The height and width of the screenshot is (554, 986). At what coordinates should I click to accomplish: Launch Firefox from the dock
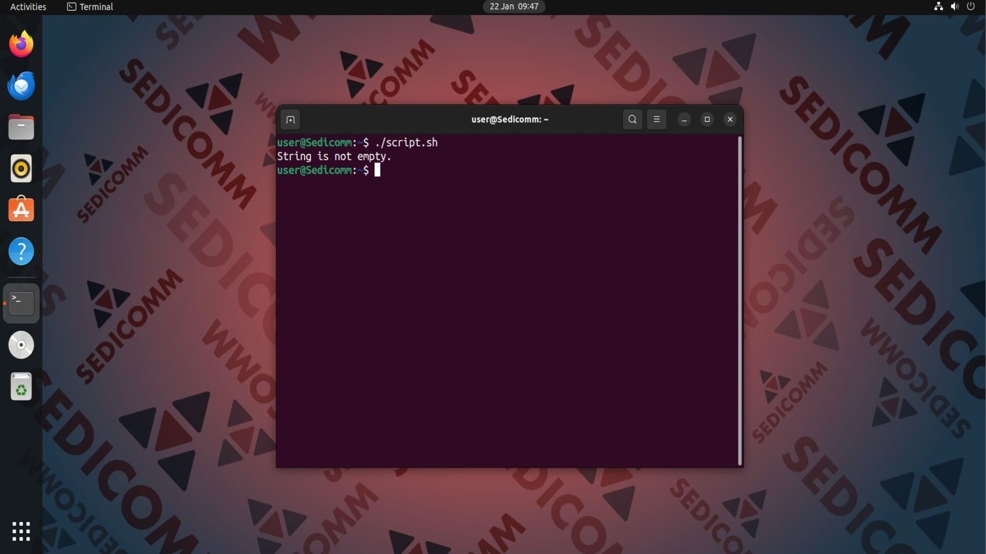tap(21, 44)
